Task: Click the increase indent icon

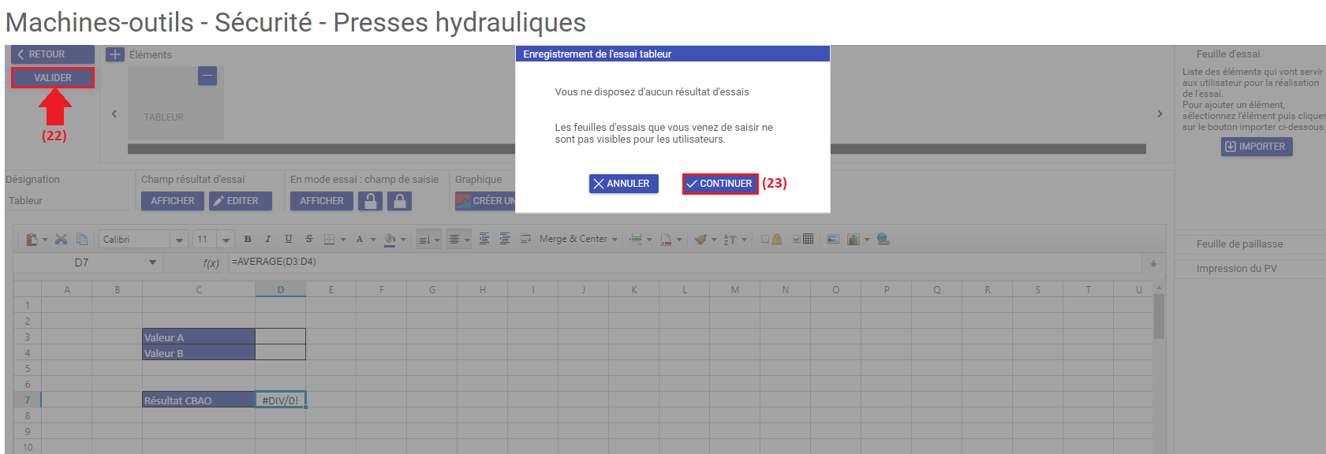Action: pos(505,240)
